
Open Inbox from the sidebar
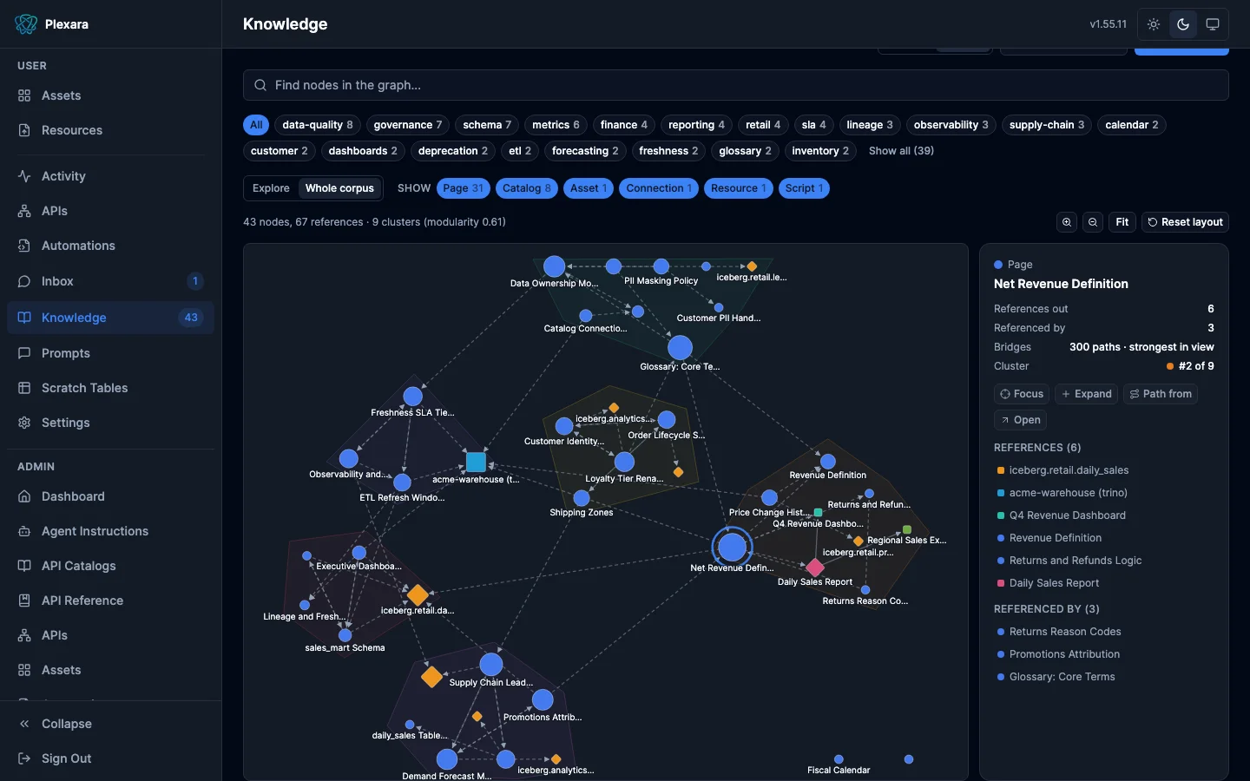click(x=110, y=281)
